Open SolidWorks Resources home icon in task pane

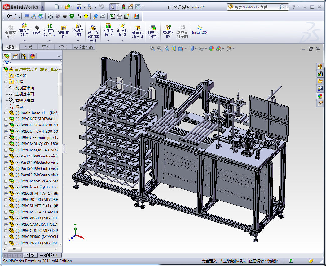[320, 67]
